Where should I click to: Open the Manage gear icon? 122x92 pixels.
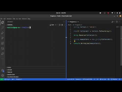pos(3,75)
